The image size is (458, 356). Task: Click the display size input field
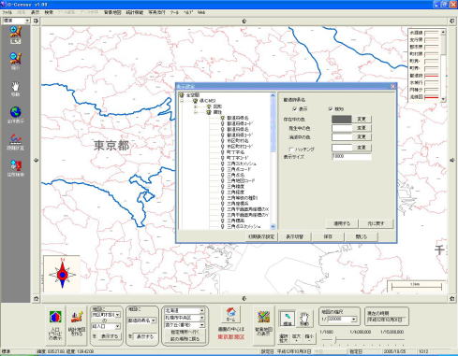coord(351,157)
